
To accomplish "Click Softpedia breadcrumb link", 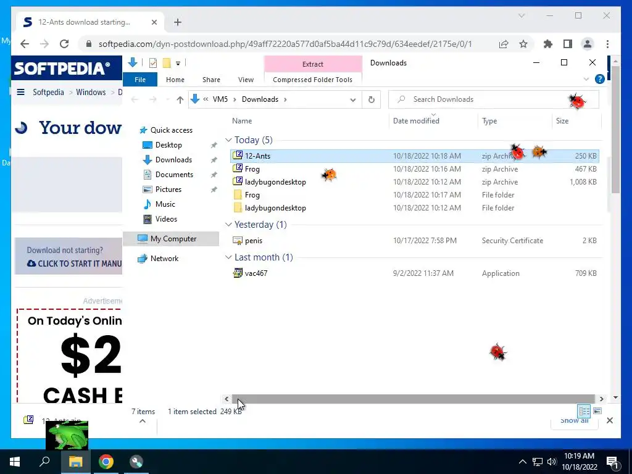I will [48, 93].
